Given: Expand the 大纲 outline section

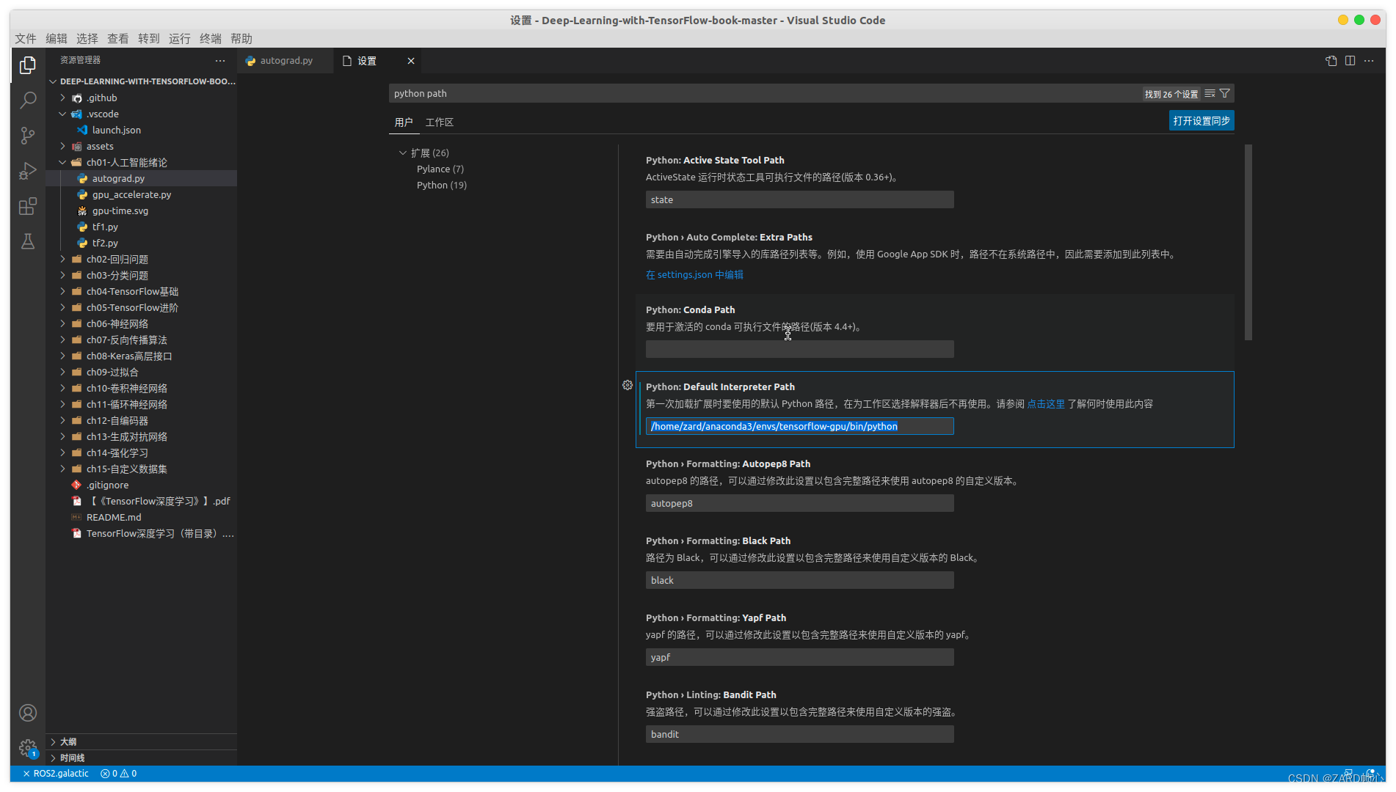Looking at the screenshot, I should (x=68, y=741).
